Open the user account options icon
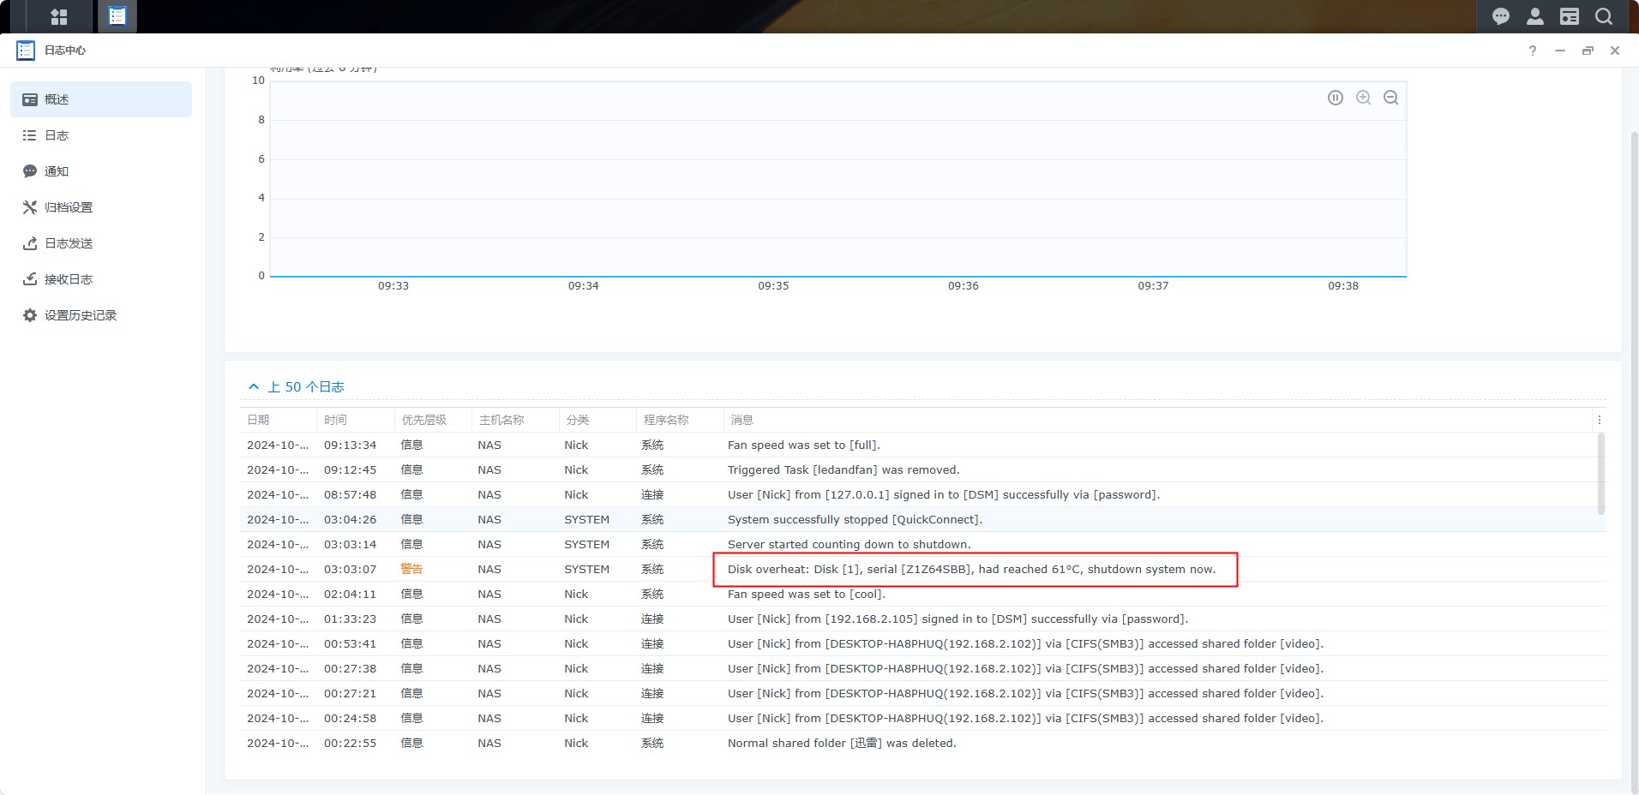Viewport: 1639px width, 795px height. [1534, 16]
